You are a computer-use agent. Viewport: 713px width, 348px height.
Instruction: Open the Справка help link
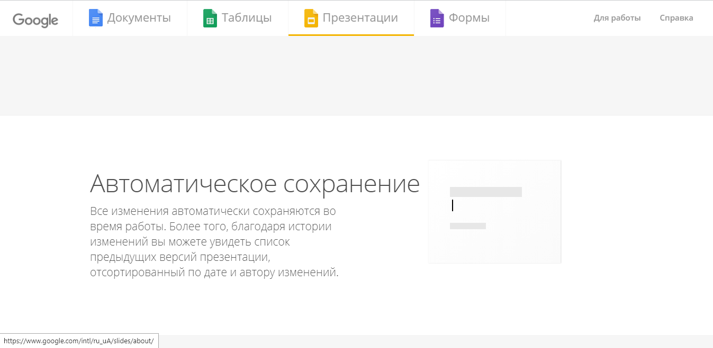[676, 17]
